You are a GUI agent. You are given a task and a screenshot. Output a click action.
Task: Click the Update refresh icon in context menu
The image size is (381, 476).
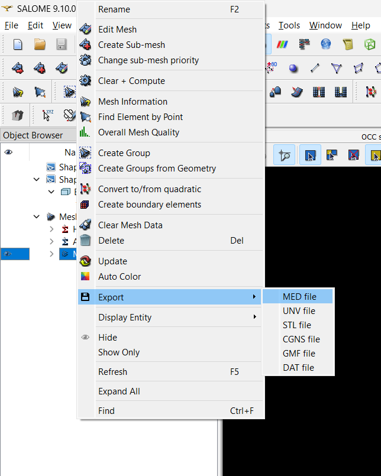tap(85, 261)
